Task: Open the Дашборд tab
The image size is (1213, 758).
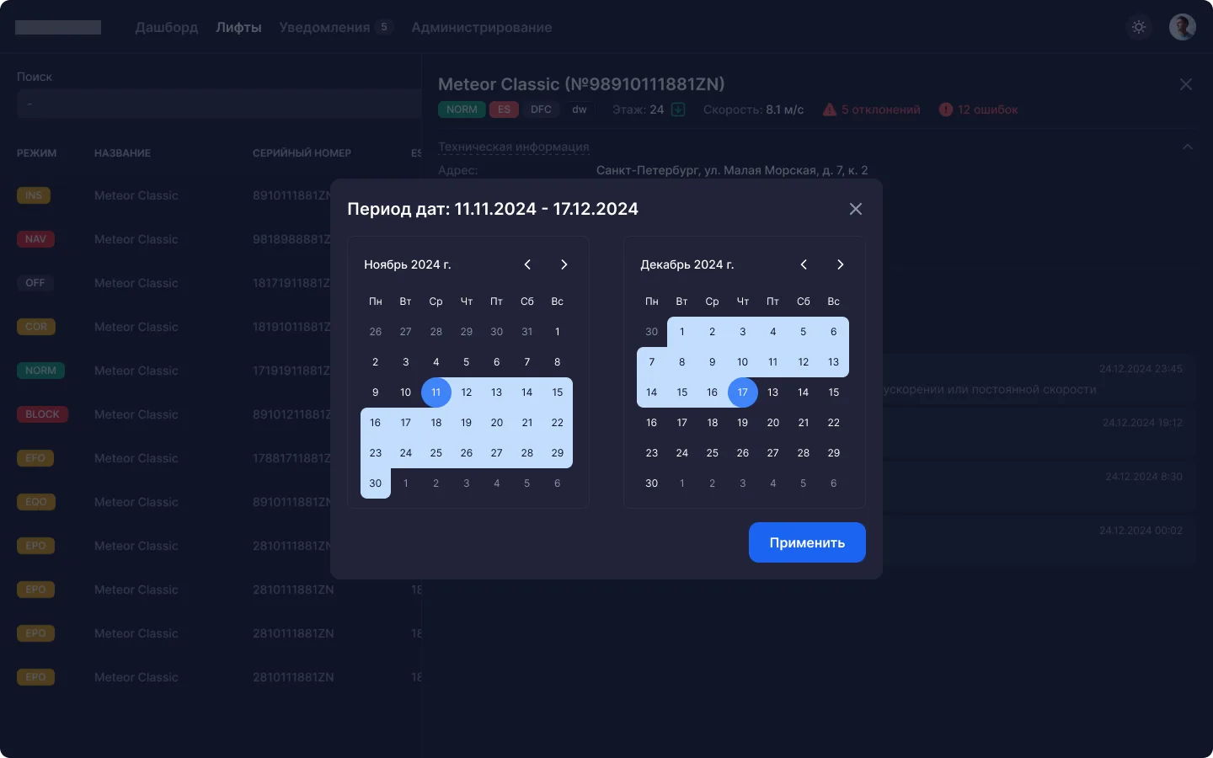Action: pos(167,27)
